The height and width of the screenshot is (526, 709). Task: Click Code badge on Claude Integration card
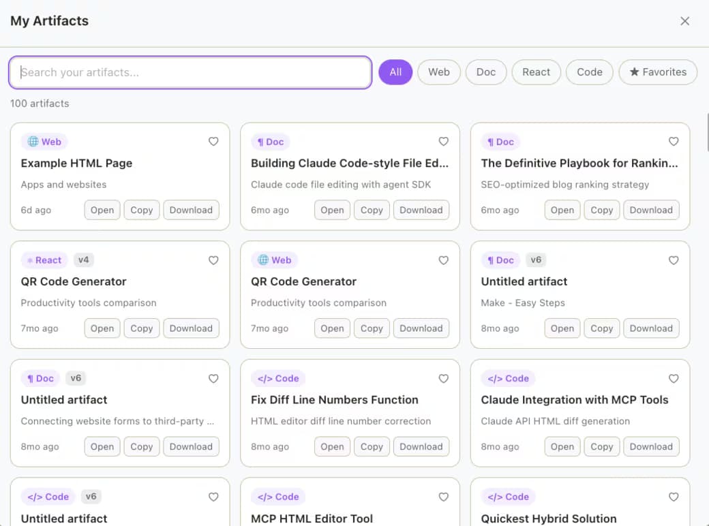(x=509, y=379)
